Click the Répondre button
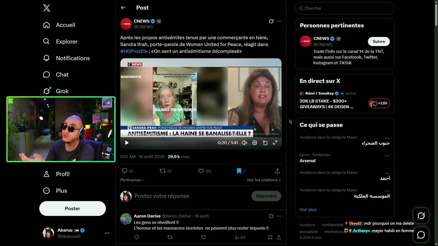This screenshot has height=246, width=438. [x=266, y=196]
